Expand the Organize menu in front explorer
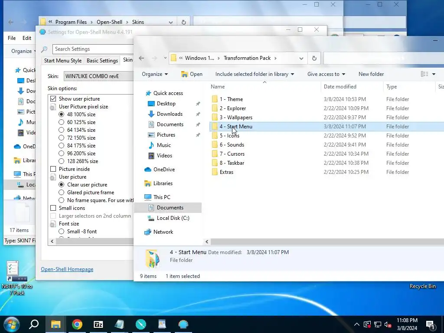 tap(155, 74)
